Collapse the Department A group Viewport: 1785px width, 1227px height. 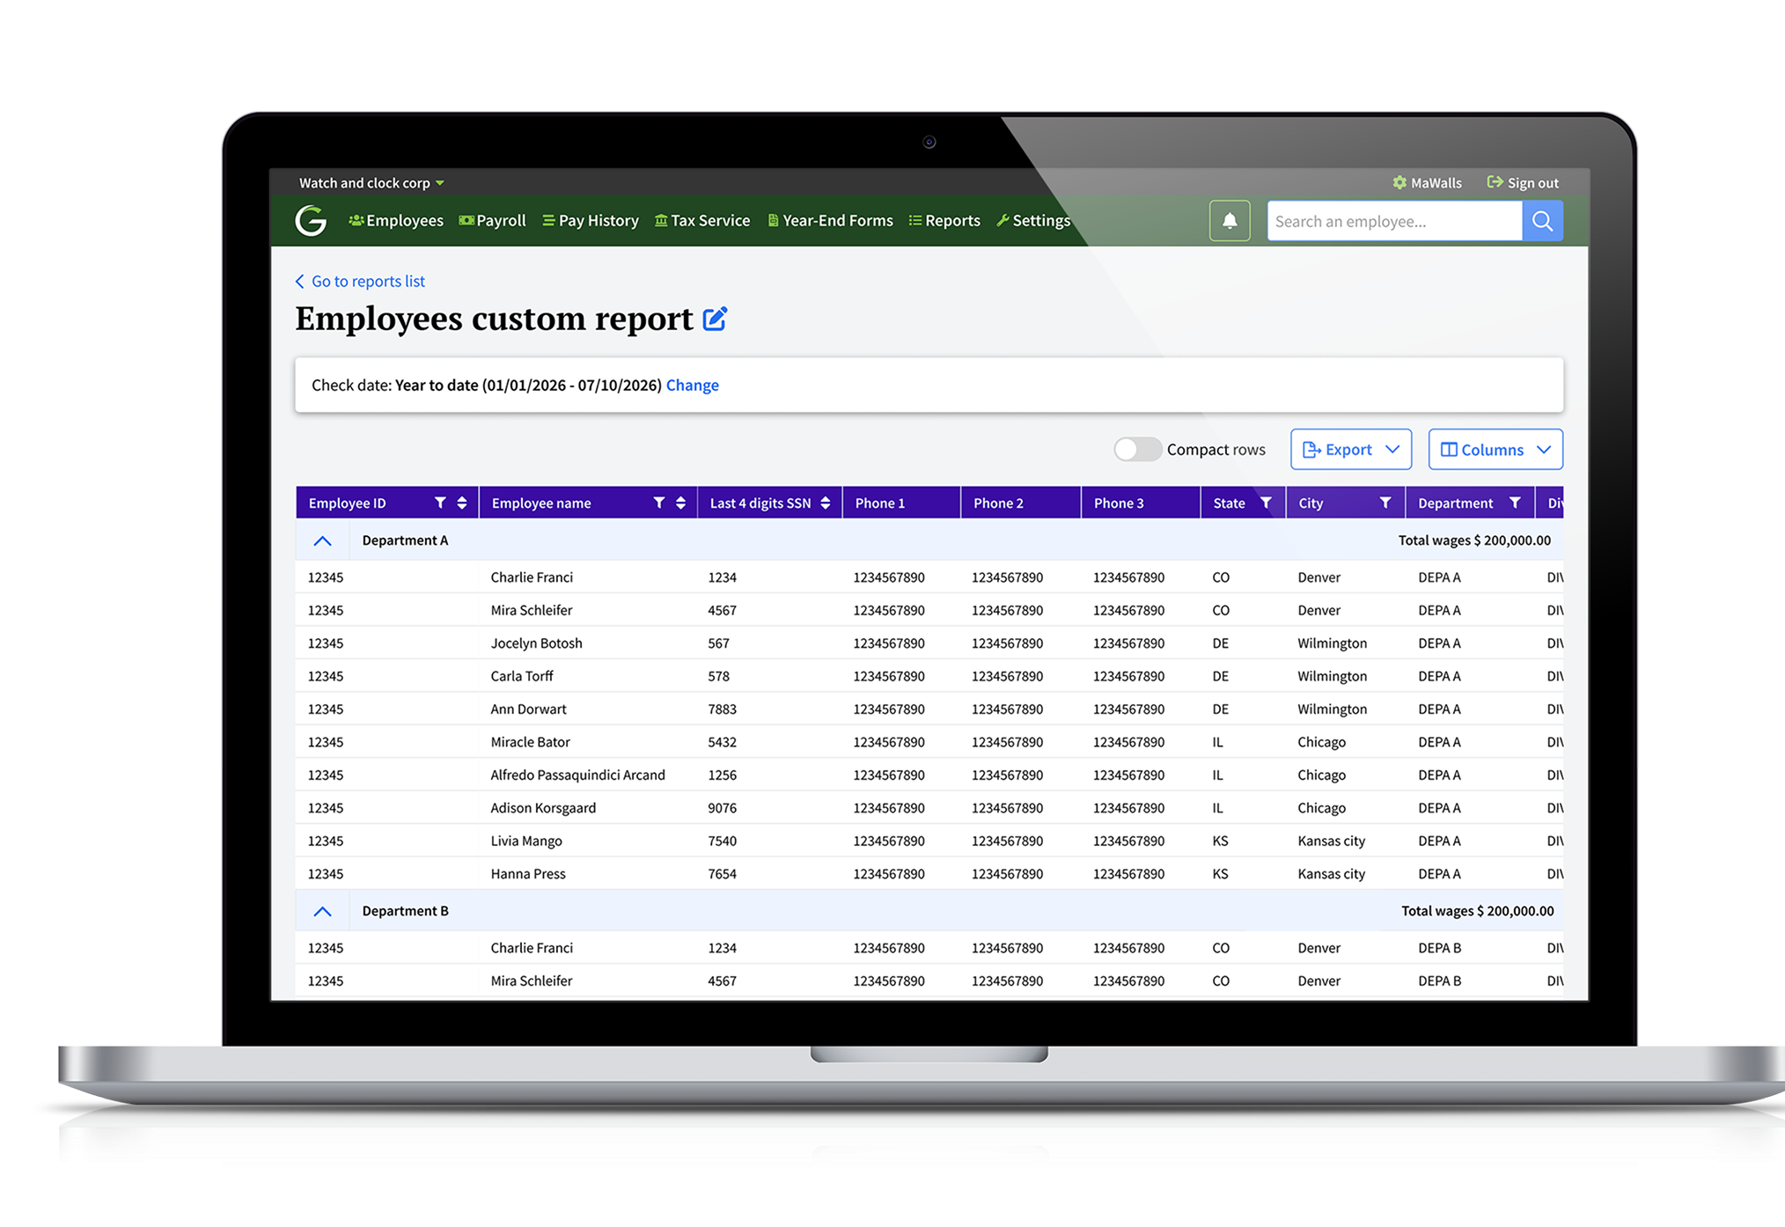(322, 540)
